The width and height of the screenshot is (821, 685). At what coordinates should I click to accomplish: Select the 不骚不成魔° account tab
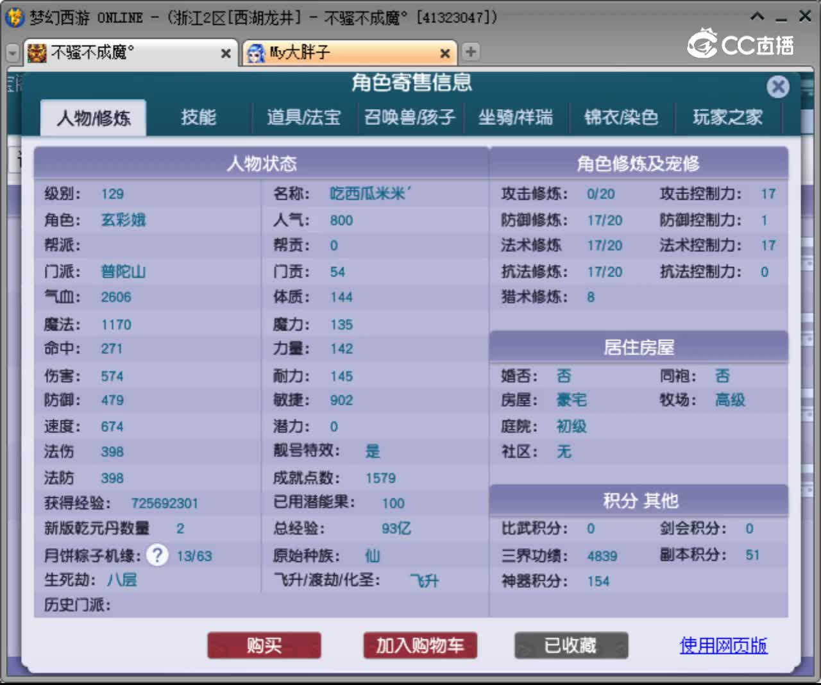point(130,53)
